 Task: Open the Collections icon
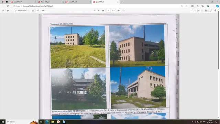(x=202, y=6)
